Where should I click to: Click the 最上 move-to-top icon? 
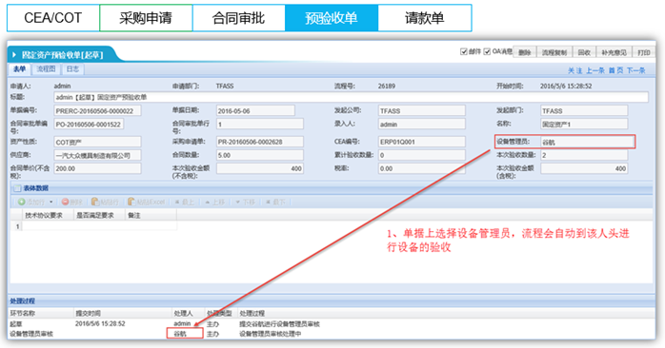(177, 202)
